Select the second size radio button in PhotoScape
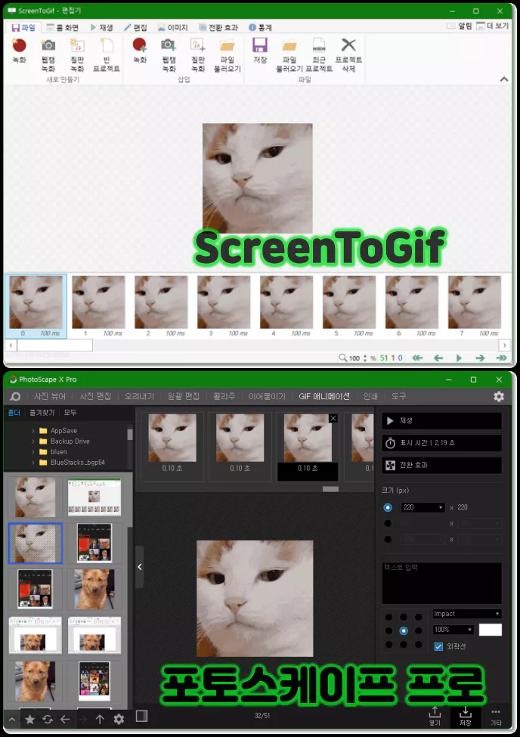The height and width of the screenshot is (737, 520). (x=388, y=524)
